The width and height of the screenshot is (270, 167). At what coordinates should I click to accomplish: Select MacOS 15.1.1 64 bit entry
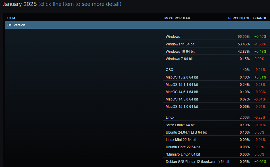coord(217,85)
